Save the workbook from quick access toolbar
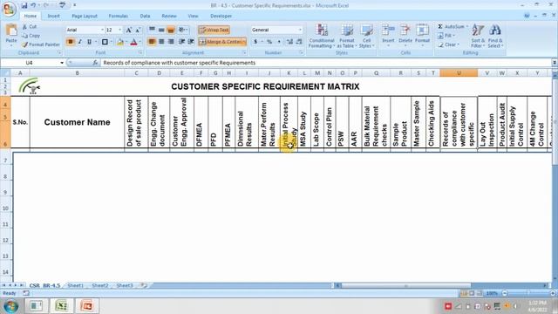 click(x=24, y=5)
